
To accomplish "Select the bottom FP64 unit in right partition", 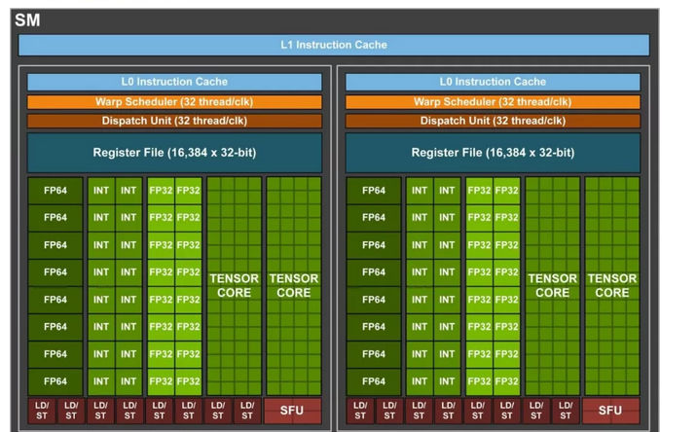I will coord(374,381).
